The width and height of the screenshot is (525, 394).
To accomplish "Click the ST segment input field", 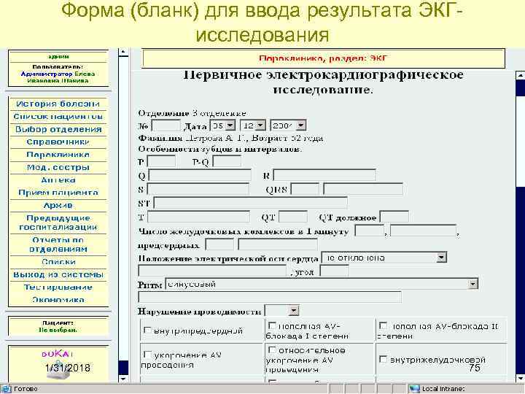I will 250,203.
